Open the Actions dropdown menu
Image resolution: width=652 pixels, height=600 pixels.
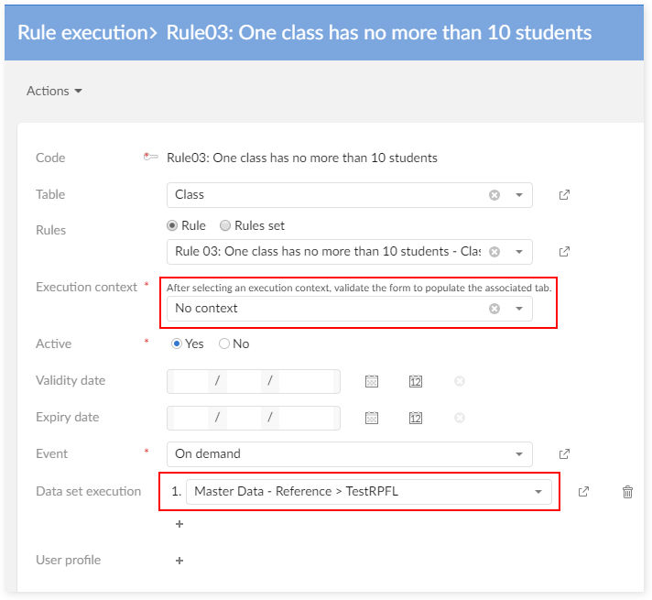coord(54,91)
